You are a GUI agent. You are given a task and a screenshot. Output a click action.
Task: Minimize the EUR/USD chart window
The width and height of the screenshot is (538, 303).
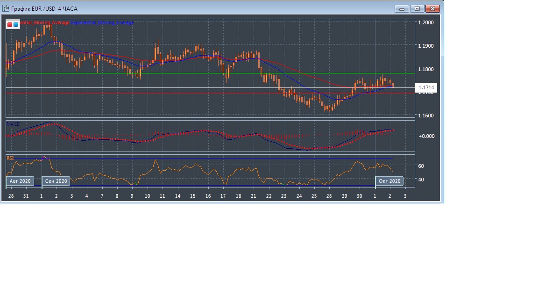[x=402, y=8]
